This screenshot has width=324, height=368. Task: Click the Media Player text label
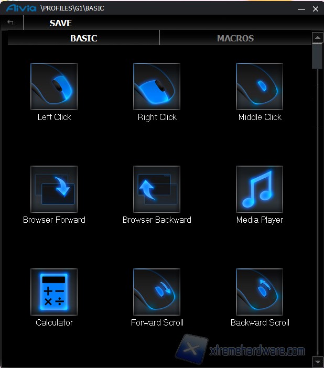(x=260, y=220)
